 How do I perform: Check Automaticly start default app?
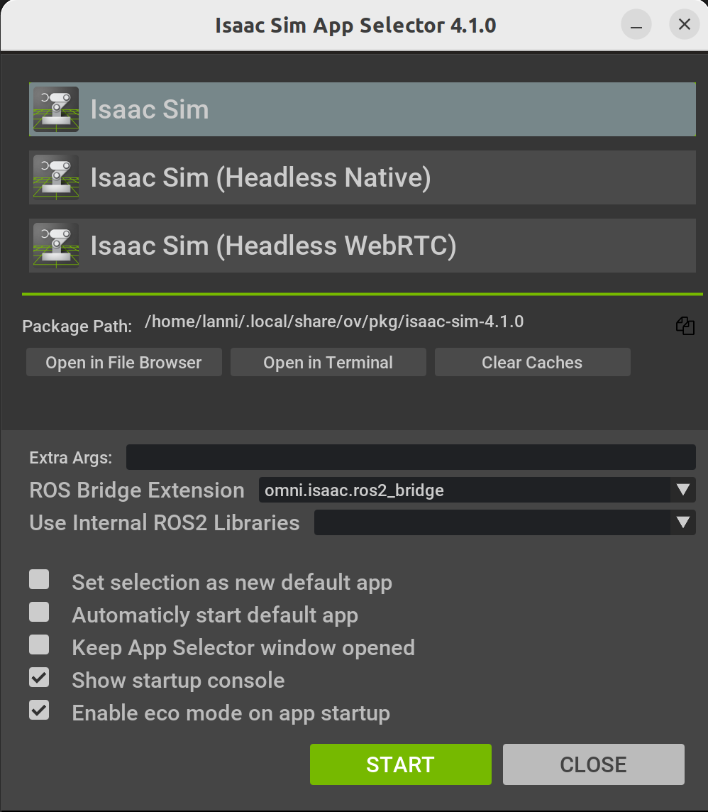[39, 612]
